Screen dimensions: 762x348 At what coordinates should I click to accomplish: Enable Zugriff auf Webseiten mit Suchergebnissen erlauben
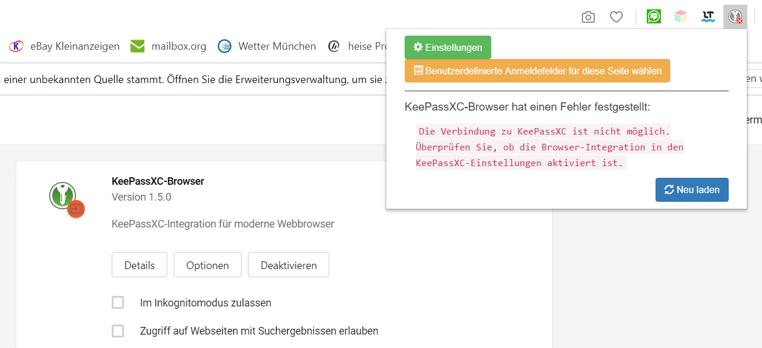click(118, 330)
